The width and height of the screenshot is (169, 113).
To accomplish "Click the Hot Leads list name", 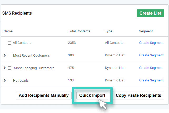I will click(x=21, y=80).
